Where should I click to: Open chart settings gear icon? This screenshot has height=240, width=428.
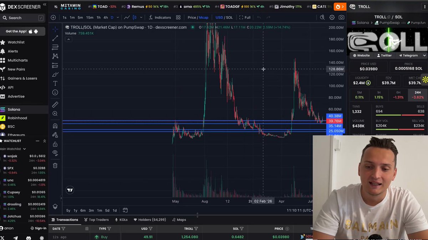[332, 17]
